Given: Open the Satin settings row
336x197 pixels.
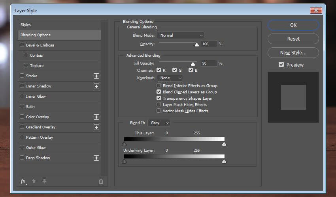Looking at the screenshot, I should tap(59, 107).
